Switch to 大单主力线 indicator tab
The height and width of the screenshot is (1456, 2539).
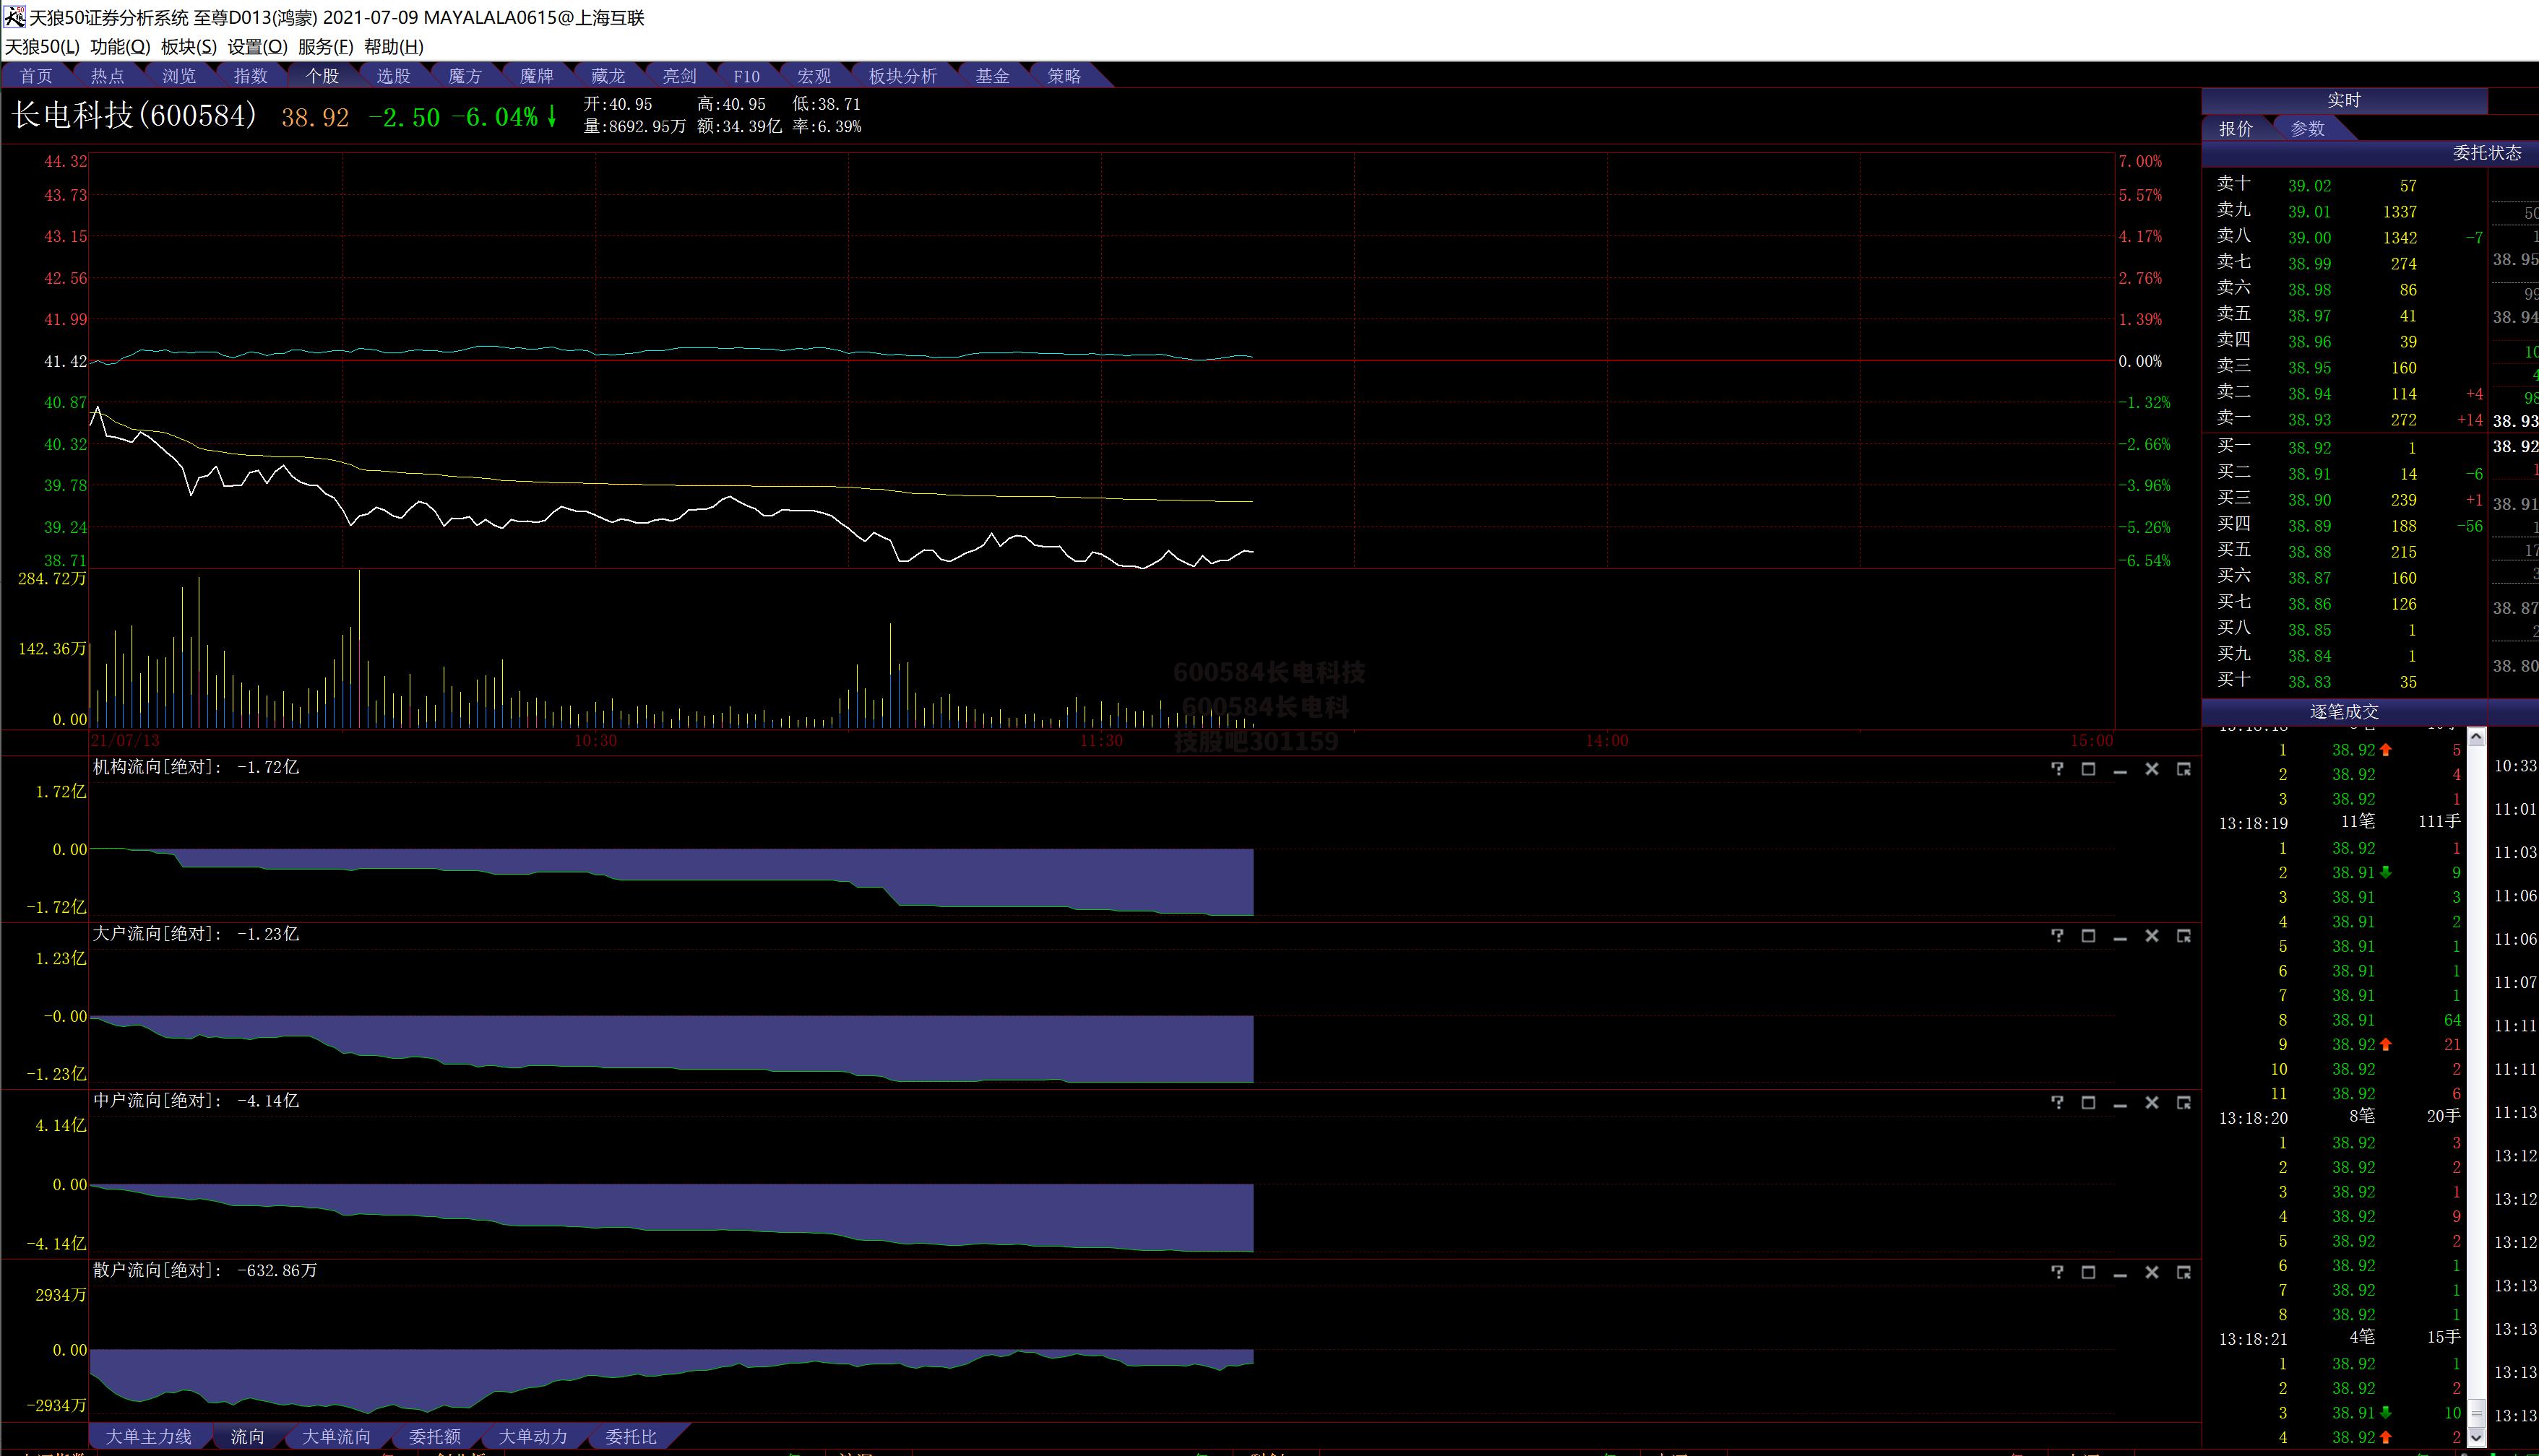click(148, 1437)
